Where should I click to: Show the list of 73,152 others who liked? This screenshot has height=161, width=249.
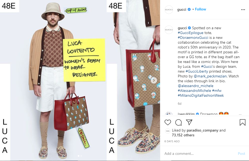tap(183, 135)
